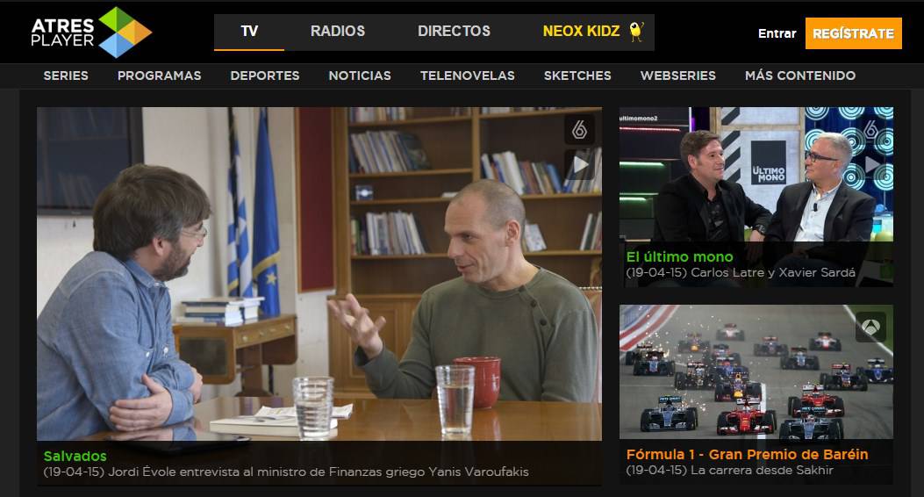Open Salvados description about Yanis Varoufakis
The width and height of the screenshot is (924, 497).
286,472
